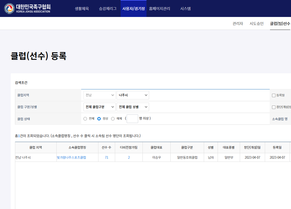
Task: Click the 성별 column header
Action: pyautogui.click(x=211, y=147)
